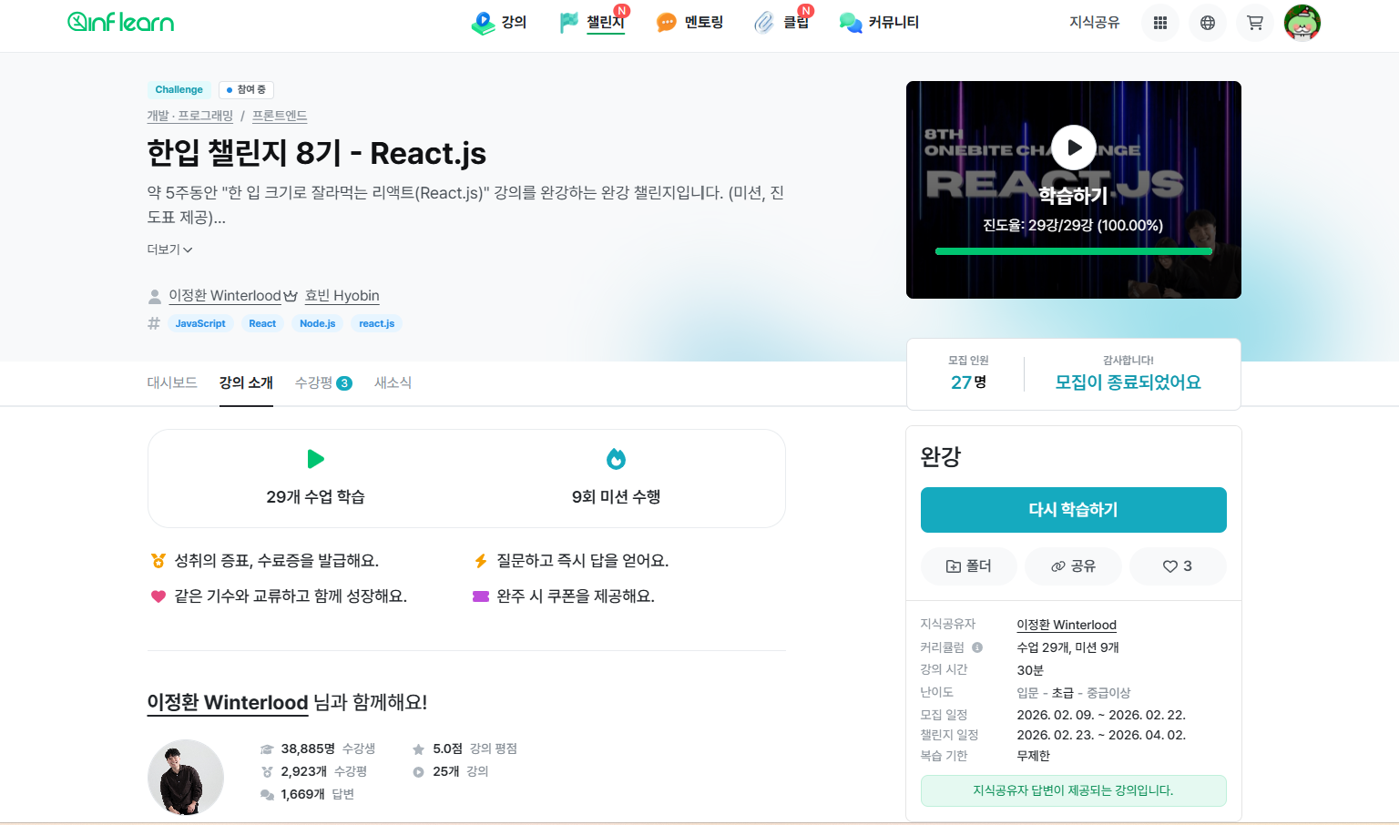Select the react.js tag
Image resolution: width=1399 pixels, height=825 pixels.
(x=377, y=323)
